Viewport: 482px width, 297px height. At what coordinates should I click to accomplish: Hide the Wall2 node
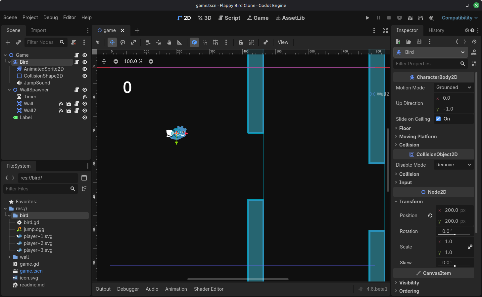(85, 111)
